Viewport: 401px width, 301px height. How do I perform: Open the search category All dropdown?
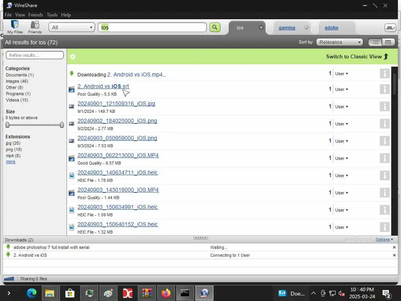(x=72, y=27)
